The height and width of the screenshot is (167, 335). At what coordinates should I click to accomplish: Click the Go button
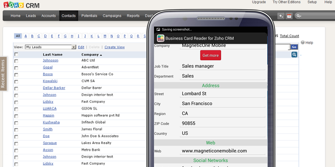294,47
